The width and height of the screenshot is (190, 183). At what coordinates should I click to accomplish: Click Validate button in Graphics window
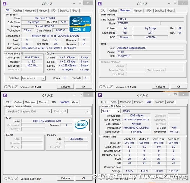point(66,178)
